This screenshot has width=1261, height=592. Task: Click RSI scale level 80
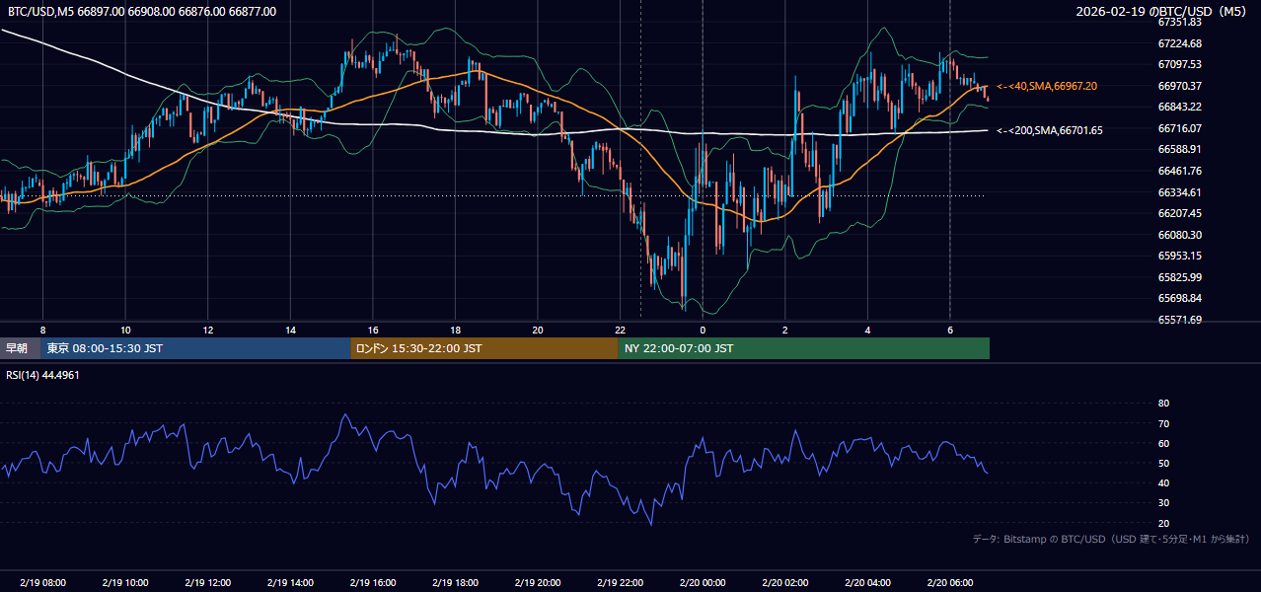(x=1163, y=404)
